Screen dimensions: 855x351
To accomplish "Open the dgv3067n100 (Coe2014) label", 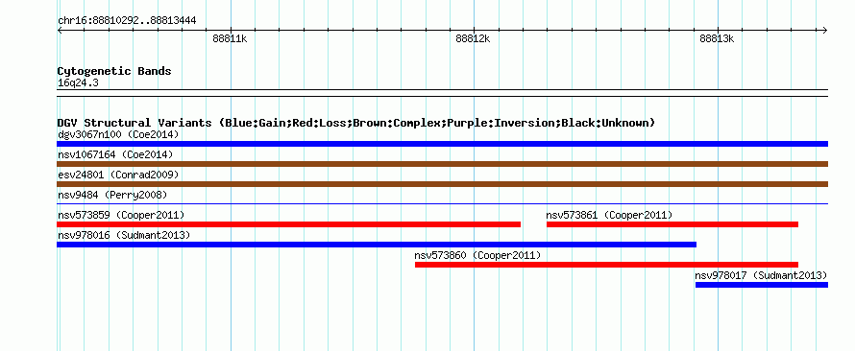I will 118,134.
